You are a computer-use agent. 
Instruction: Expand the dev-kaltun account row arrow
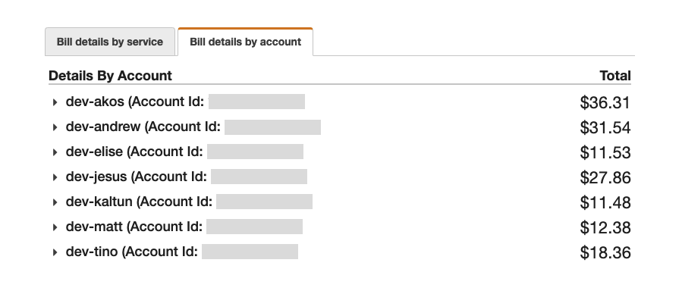click(x=55, y=202)
